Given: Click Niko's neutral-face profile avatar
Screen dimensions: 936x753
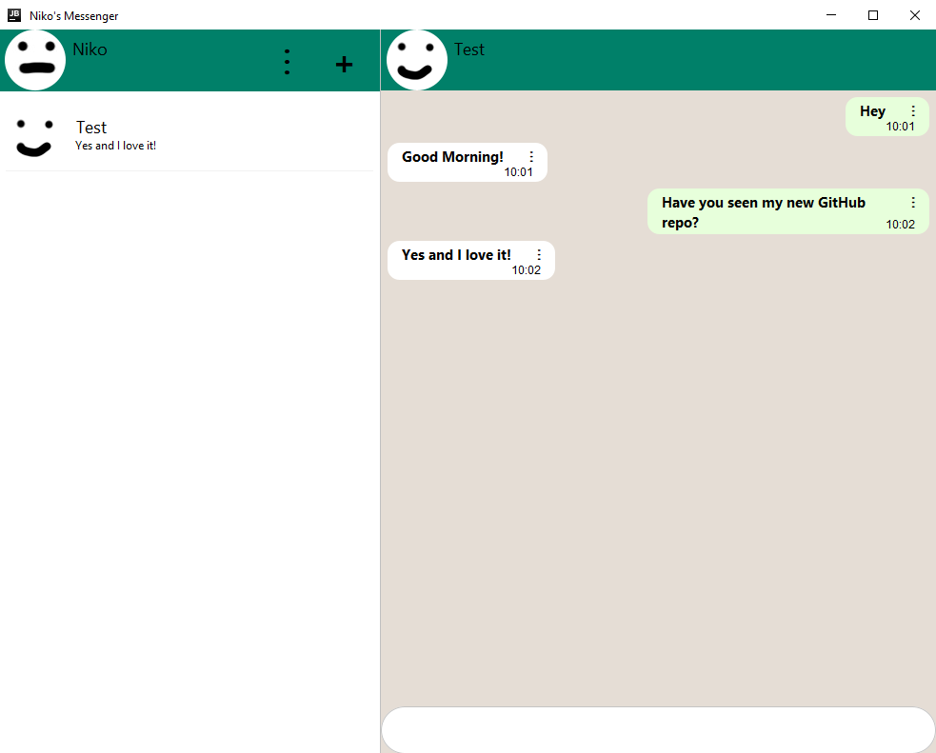Looking at the screenshot, I should (35, 60).
